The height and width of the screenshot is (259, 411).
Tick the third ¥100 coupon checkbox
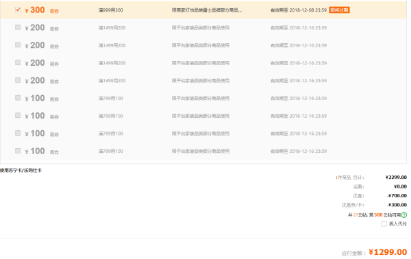click(18, 133)
